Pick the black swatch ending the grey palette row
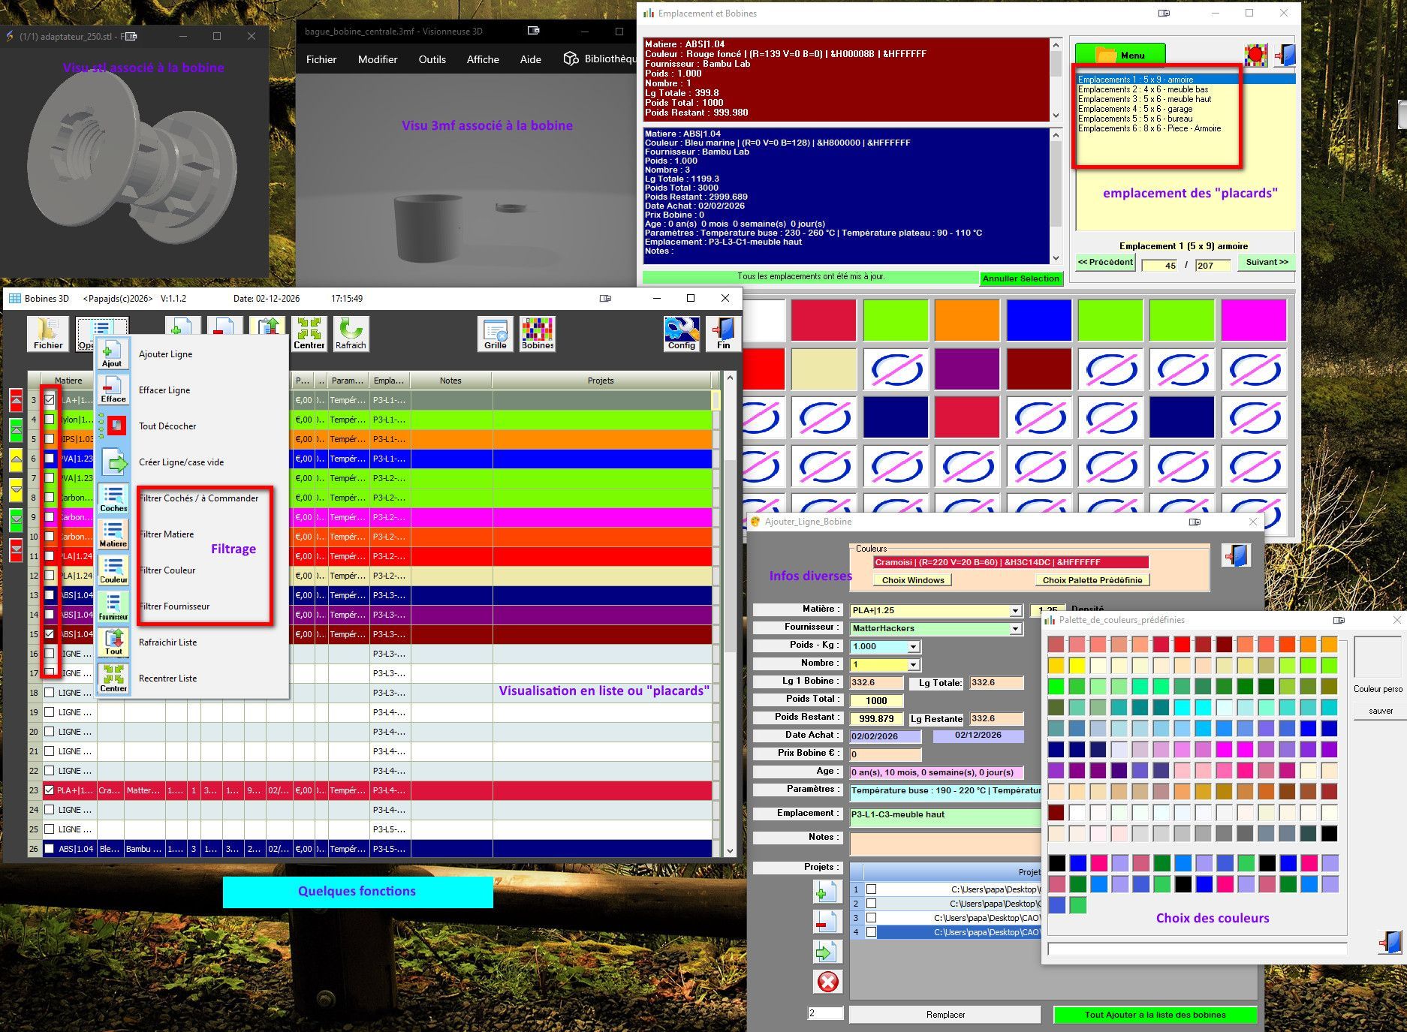1407x1032 pixels. [1329, 834]
